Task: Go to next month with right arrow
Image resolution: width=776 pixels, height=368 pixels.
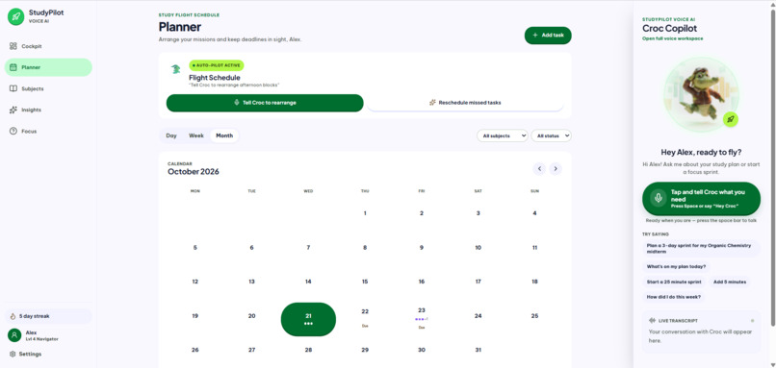Action: 556,169
